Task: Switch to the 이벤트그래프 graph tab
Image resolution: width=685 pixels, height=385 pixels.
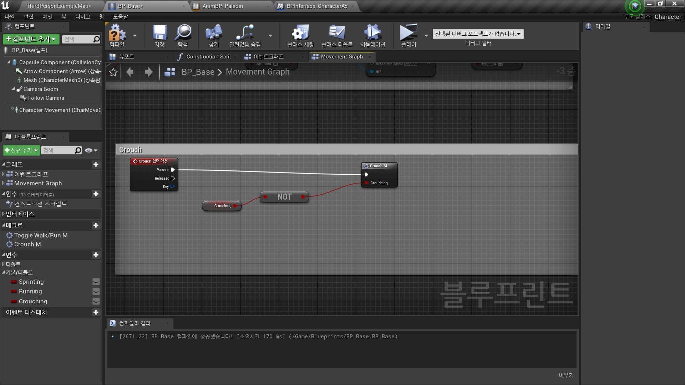Action: click(268, 57)
